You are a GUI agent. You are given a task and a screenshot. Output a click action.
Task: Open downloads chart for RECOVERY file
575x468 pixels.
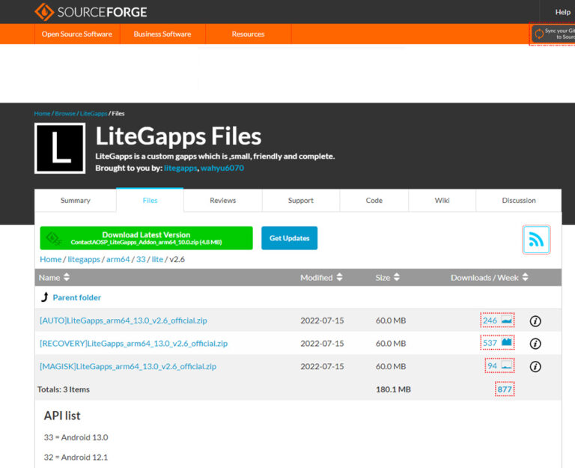pos(507,343)
